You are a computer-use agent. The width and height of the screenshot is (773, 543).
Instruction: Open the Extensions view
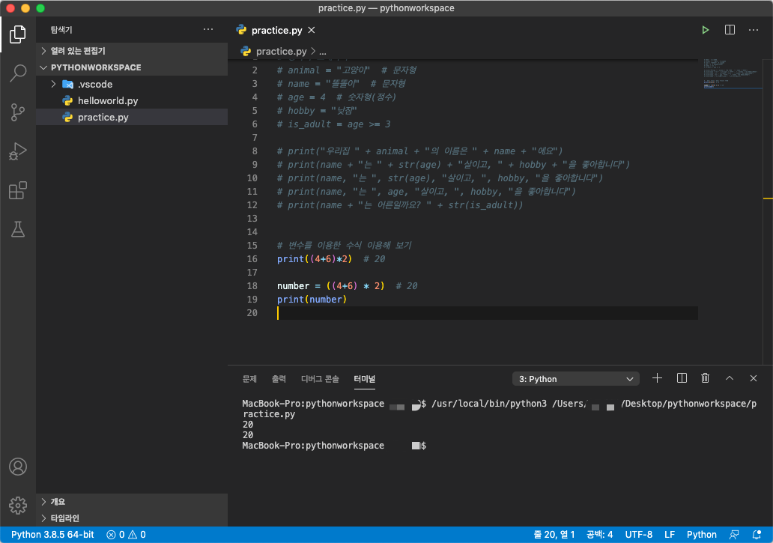coord(18,190)
